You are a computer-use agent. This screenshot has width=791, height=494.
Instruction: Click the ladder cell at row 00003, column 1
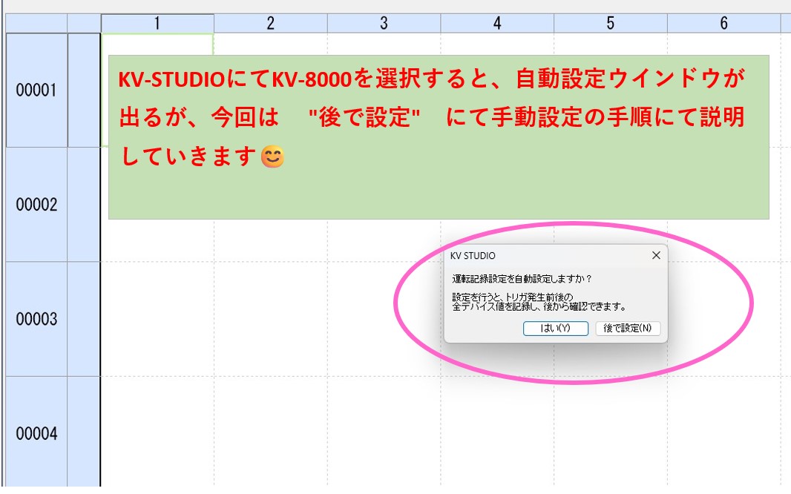point(157,319)
